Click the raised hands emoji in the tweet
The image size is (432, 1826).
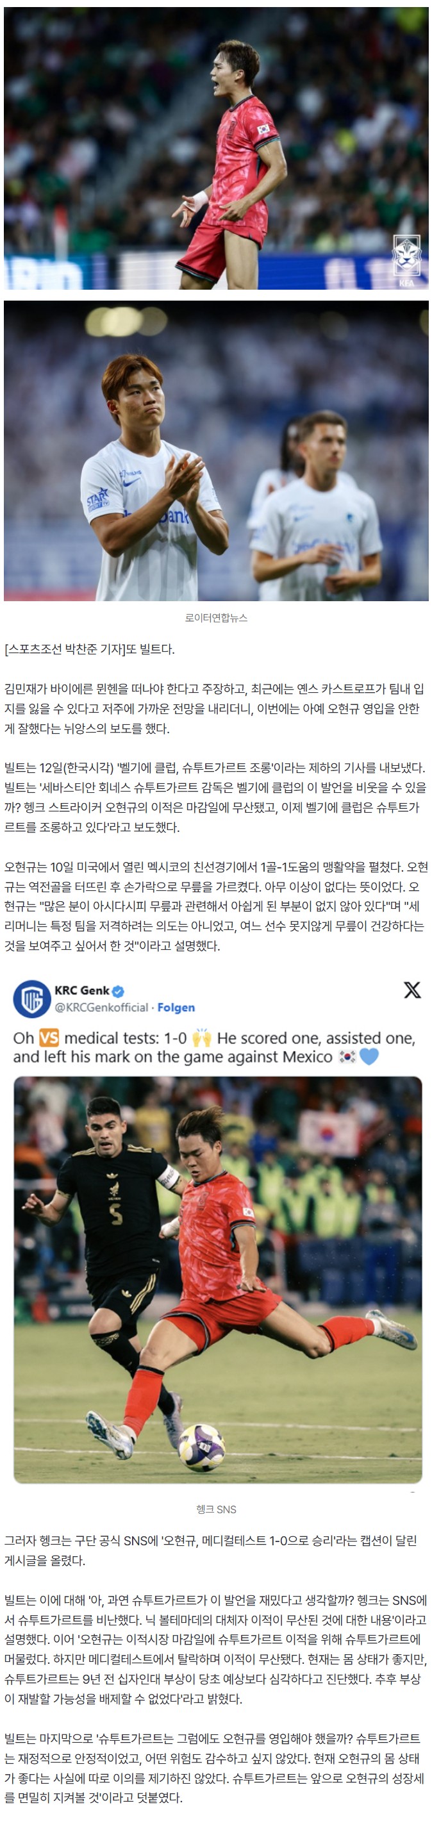pyautogui.click(x=201, y=1038)
